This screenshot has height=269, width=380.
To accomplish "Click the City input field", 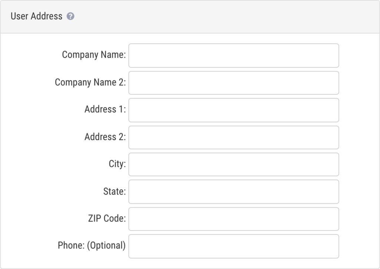I will (233, 164).
